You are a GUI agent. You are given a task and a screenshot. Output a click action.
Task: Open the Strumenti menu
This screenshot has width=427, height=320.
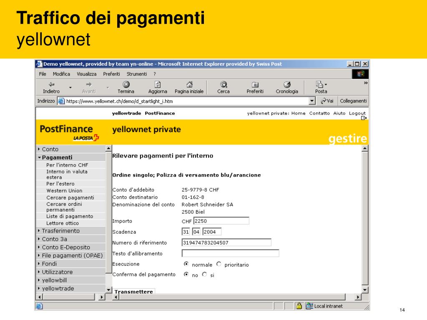[137, 74]
